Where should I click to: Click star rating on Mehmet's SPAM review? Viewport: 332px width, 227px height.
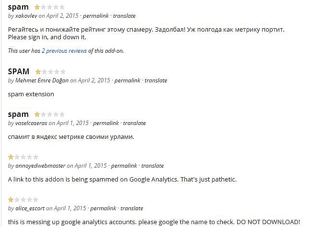50,72
